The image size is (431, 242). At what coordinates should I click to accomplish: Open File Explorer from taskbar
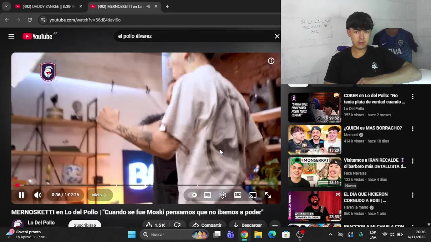(x=258, y=234)
